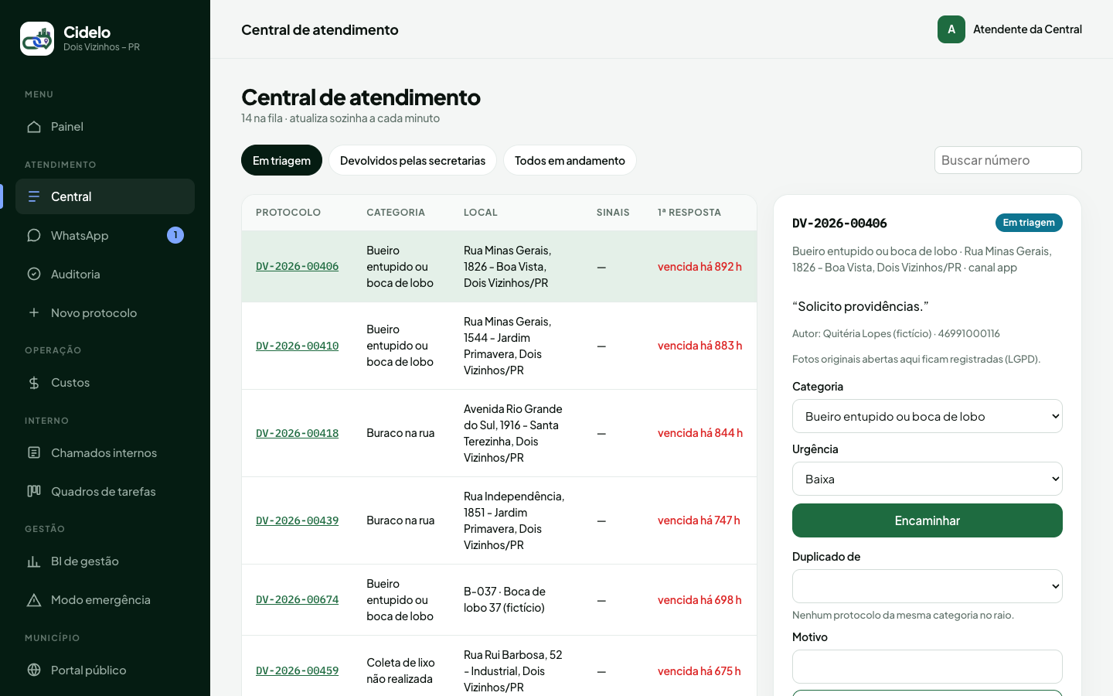Click the SINAIS column header
Viewport: 1113px width, 696px height.
613,213
